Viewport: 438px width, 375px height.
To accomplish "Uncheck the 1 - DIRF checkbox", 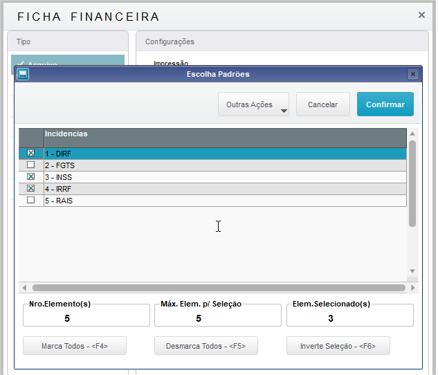I will (x=30, y=153).
